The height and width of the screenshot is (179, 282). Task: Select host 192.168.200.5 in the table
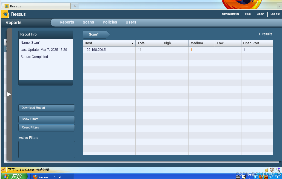point(95,50)
